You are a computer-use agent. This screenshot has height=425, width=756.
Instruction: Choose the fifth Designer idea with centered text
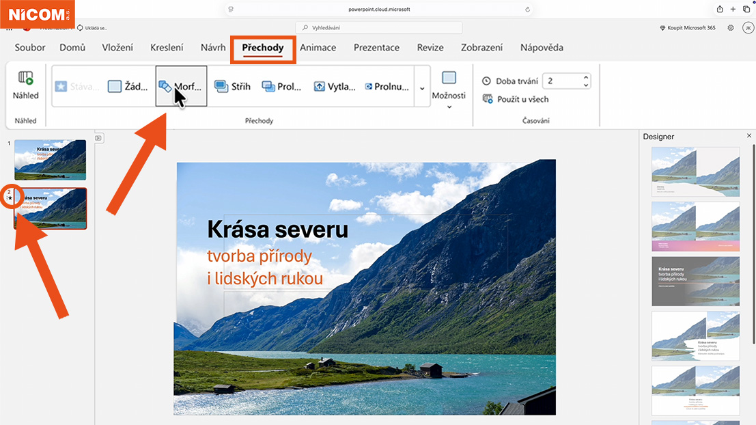click(x=695, y=391)
